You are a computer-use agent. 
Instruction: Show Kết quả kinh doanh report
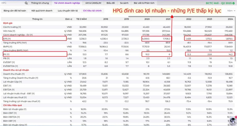click(42, 11)
